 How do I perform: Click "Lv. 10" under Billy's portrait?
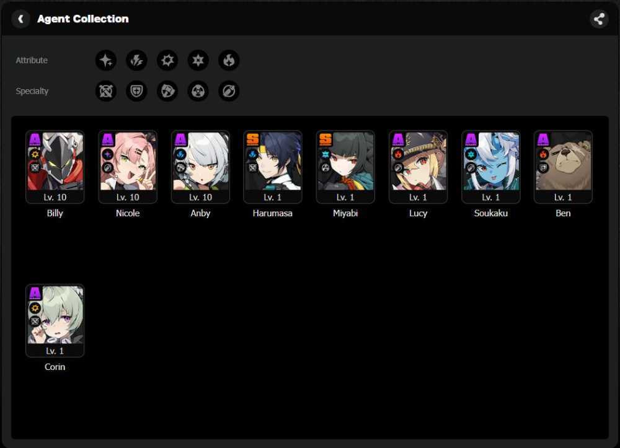point(55,197)
